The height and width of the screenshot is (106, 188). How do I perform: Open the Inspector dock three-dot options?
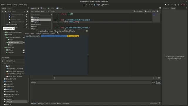(186, 8)
